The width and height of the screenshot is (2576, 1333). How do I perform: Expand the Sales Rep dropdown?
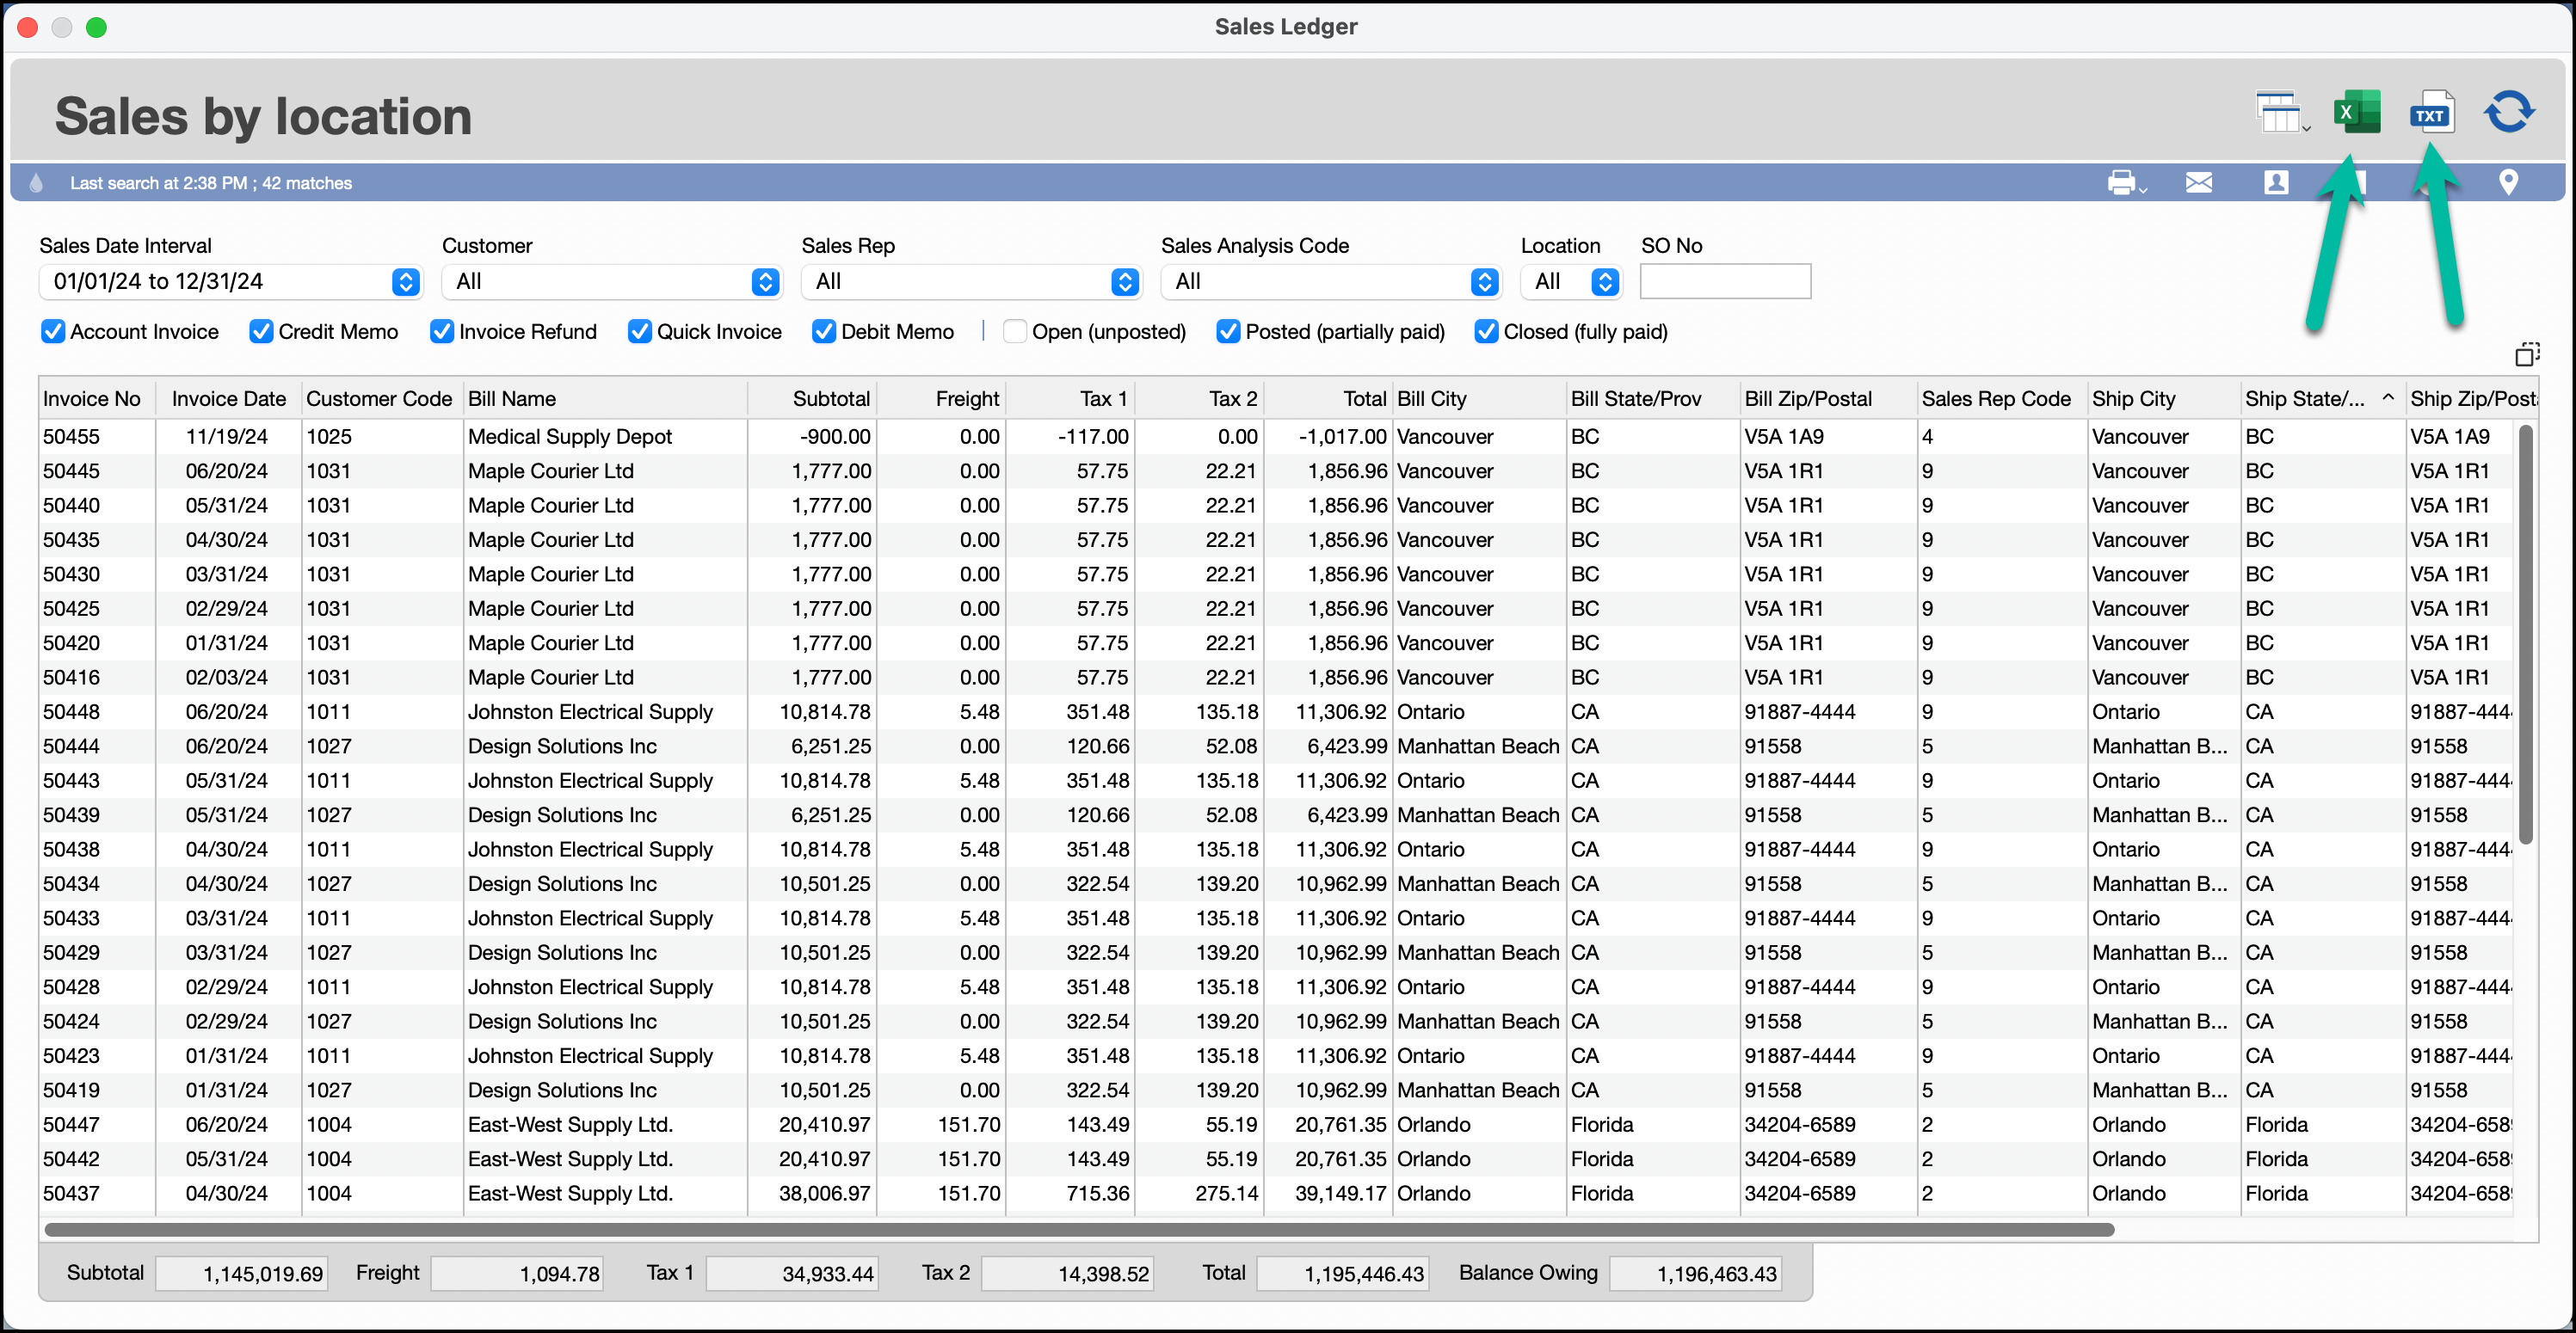pos(1124,282)
